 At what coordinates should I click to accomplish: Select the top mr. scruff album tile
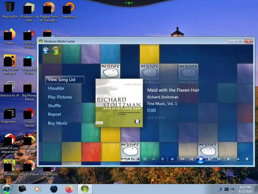pyautogui.click(x=110, y=71)
